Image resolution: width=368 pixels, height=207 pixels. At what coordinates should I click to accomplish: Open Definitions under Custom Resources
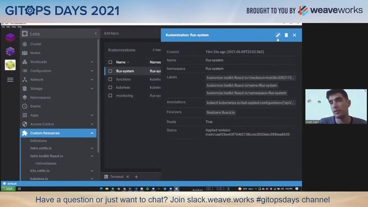pyautogui.click(x=39, y=141)
